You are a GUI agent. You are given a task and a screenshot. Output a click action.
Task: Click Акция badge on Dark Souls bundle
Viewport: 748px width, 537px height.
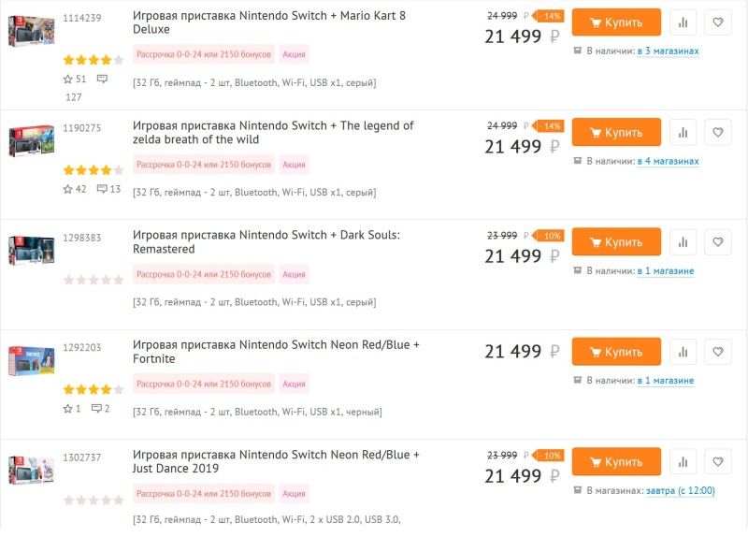tap(294, 274)
